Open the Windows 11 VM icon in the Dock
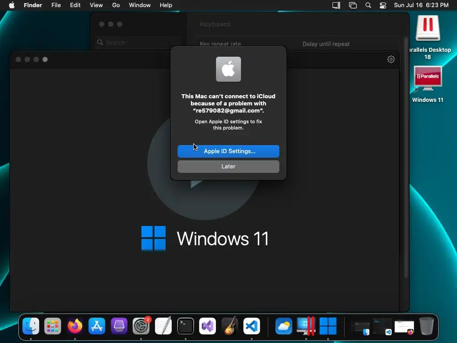 328,326
